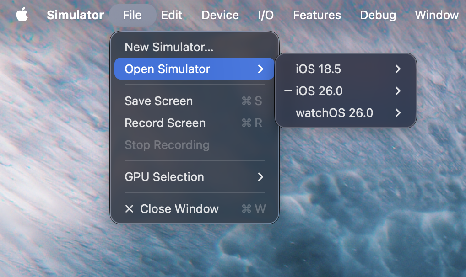
Task: Open the Device menu
Action: 220,15
